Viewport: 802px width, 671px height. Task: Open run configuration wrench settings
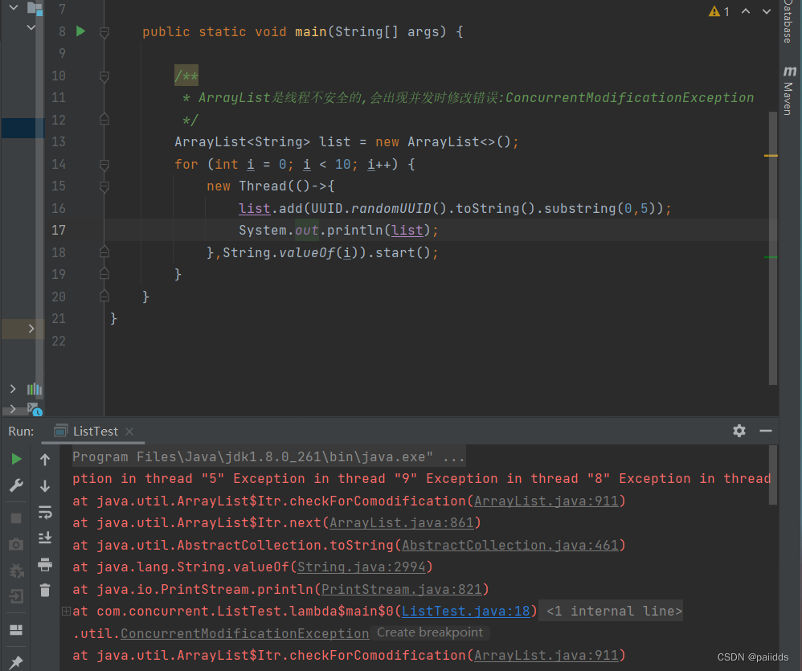16,485
